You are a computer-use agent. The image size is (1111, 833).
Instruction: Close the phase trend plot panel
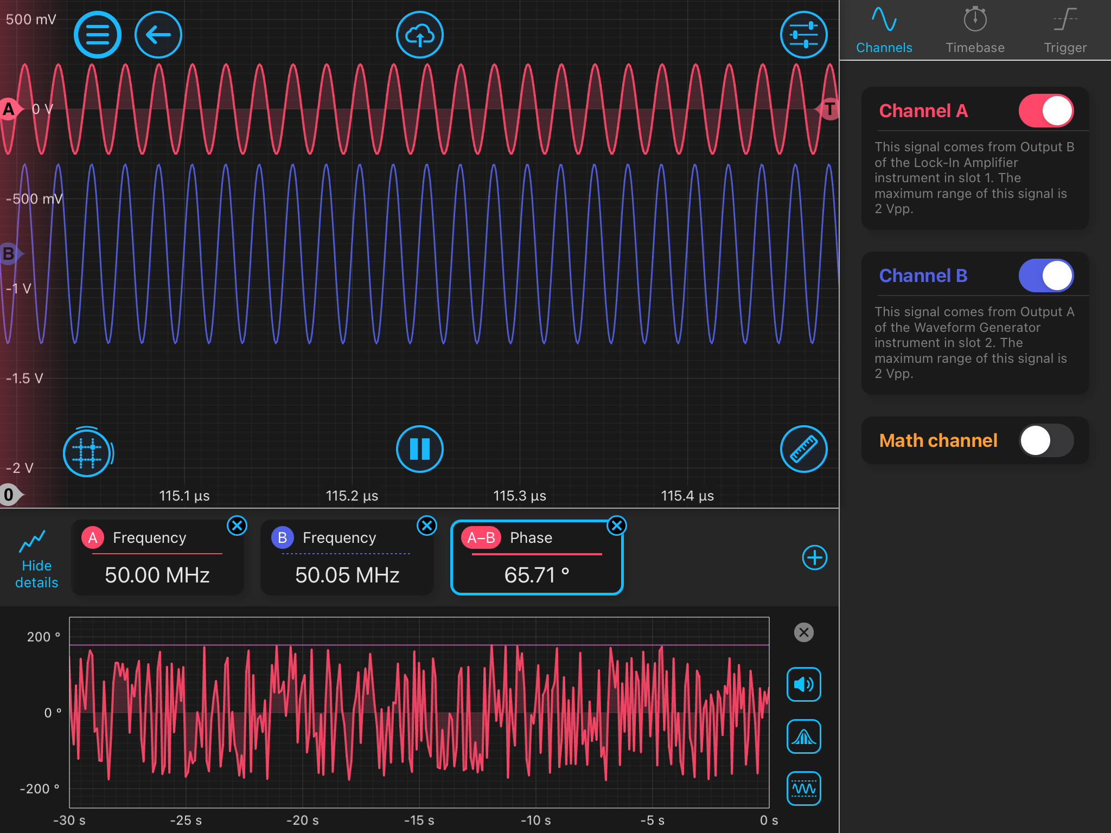tap(803, 632)
